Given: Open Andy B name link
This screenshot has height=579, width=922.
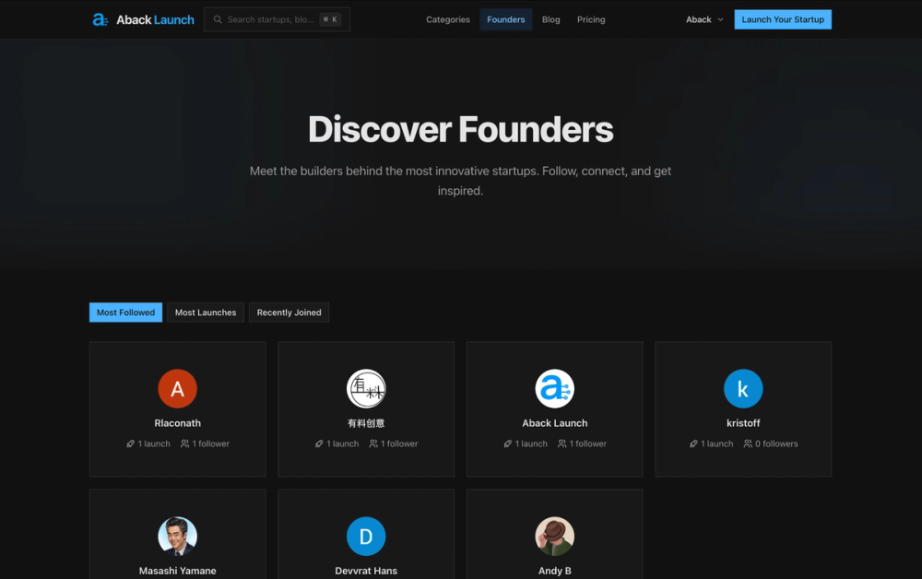Looking at the screenshot, I should pos(554,571).
